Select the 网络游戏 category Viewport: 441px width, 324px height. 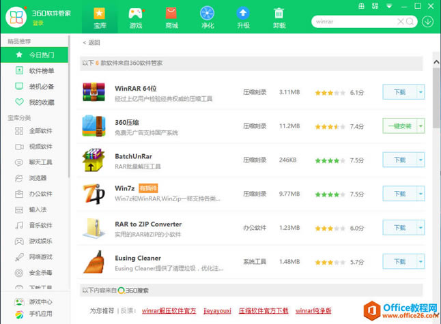click(x=34, y=256)
